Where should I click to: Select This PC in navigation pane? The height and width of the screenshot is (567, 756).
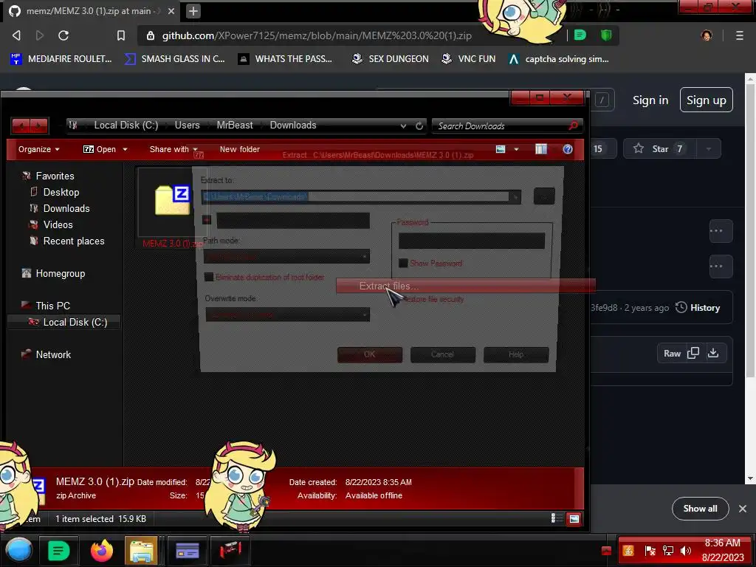pos(52,306)
